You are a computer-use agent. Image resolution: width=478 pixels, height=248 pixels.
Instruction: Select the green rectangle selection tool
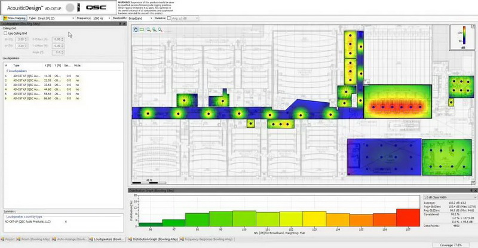point(142,30)
